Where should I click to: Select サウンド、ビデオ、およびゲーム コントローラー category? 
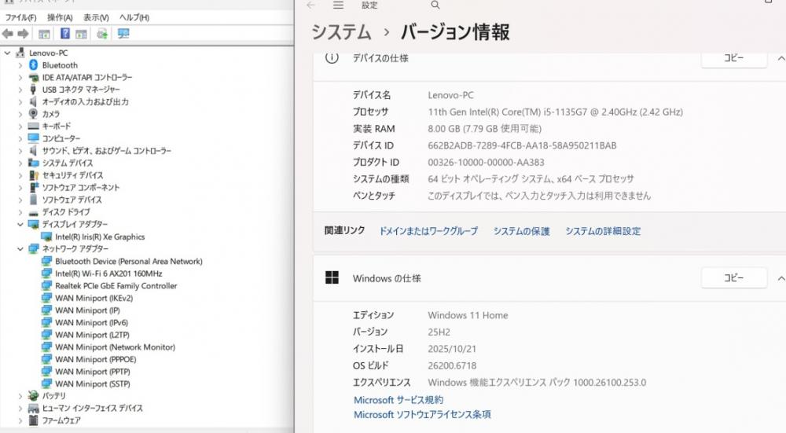point(106,151)
